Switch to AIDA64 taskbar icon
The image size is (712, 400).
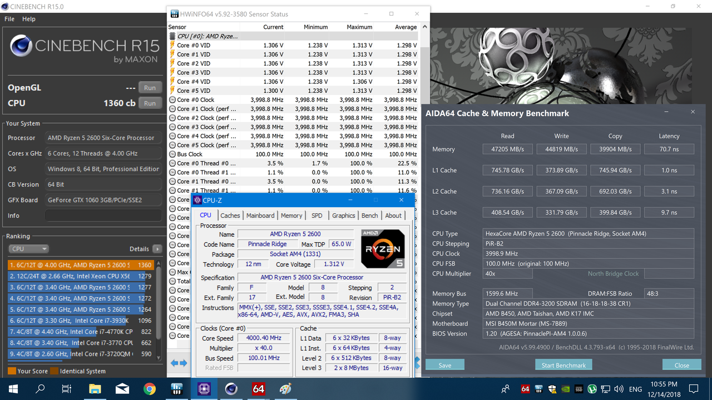coord(258,389)
